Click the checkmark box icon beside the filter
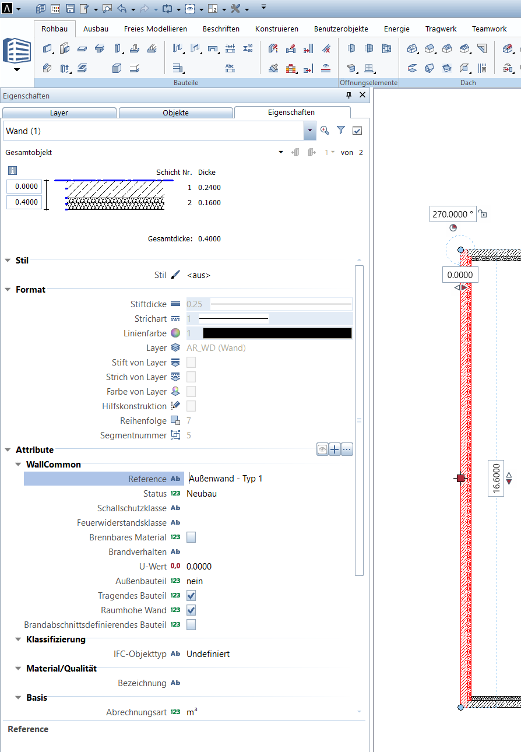 [x=357, y=131]
